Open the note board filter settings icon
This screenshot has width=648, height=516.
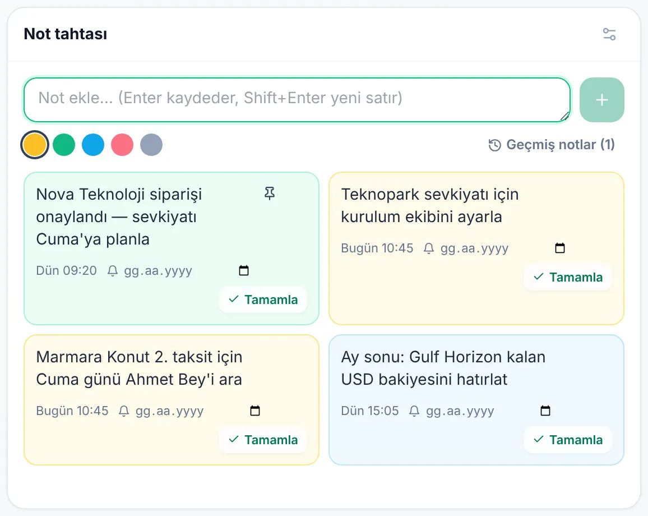click(x=609, y=34)
